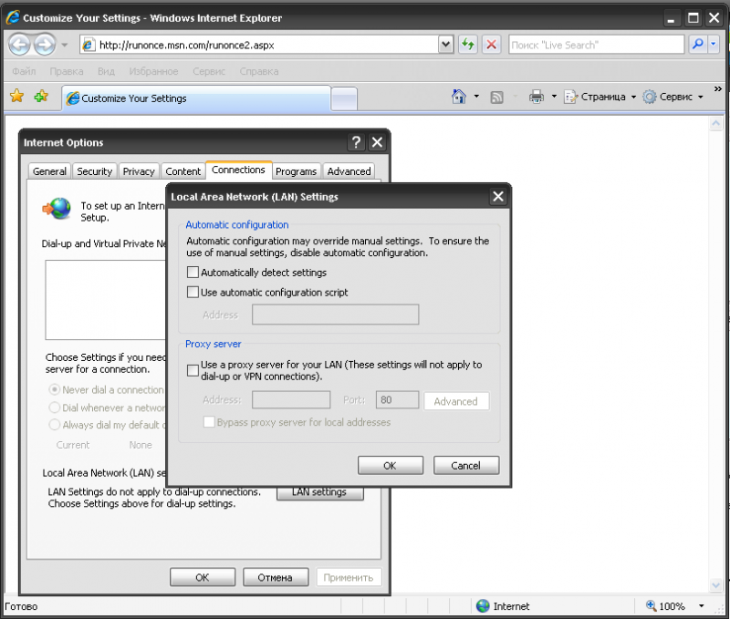This screenshot has height=619, width=730.
Task: Select the Customize Your Settings browser tab
Action: (196, 98)
